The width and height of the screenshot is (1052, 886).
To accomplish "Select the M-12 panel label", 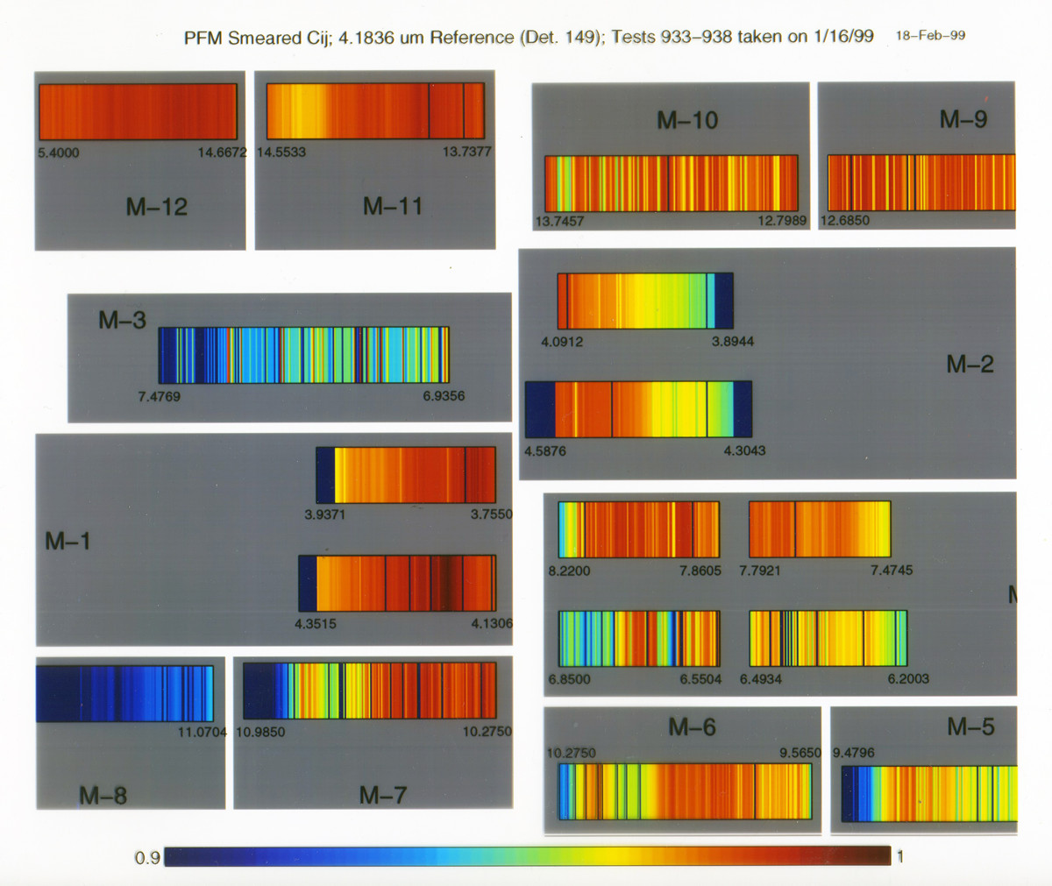I will click(157, 207).
